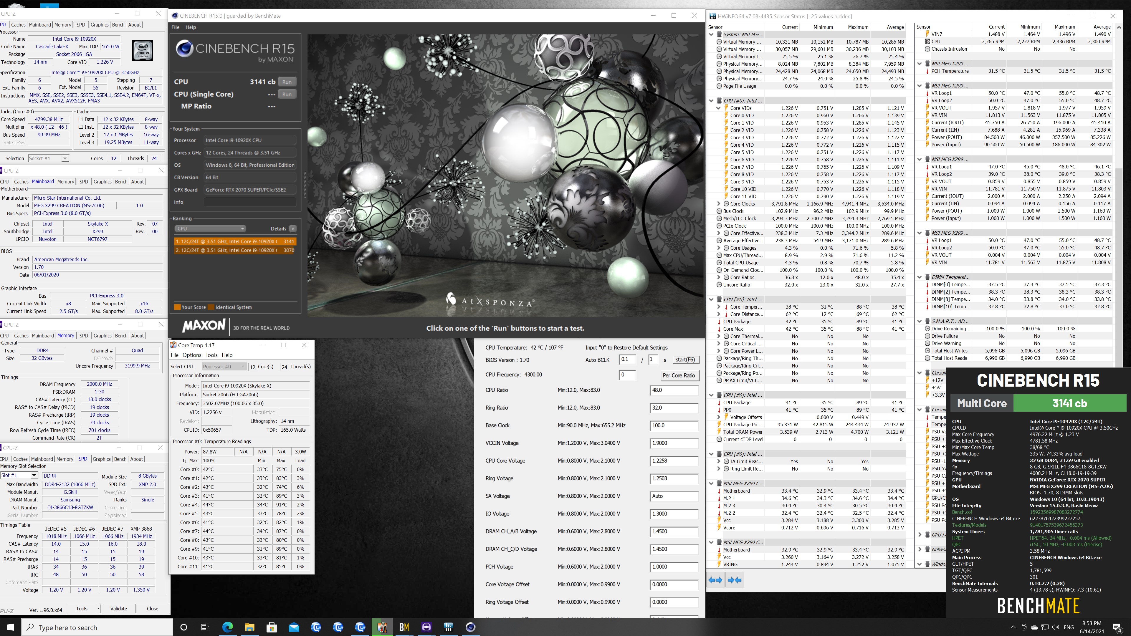Click the Intel Core i9 logo in CPU-Z
The width and height of the screenshot is (1131, 636).
(x=143, y=50)
